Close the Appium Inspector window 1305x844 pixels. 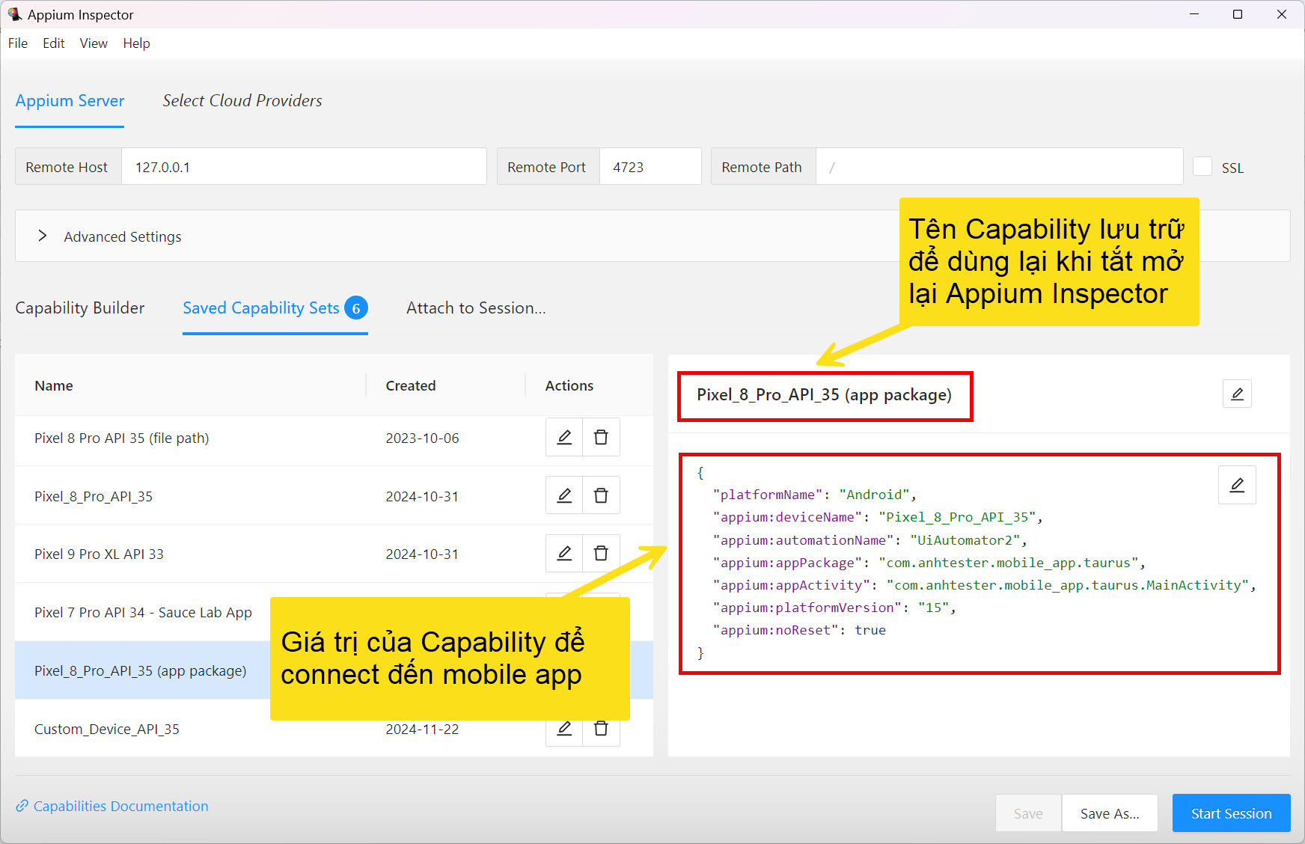pyautogui.click(x=1282, y=14)
